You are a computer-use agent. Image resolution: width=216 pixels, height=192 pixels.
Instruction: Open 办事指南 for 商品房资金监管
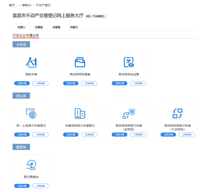138,83
